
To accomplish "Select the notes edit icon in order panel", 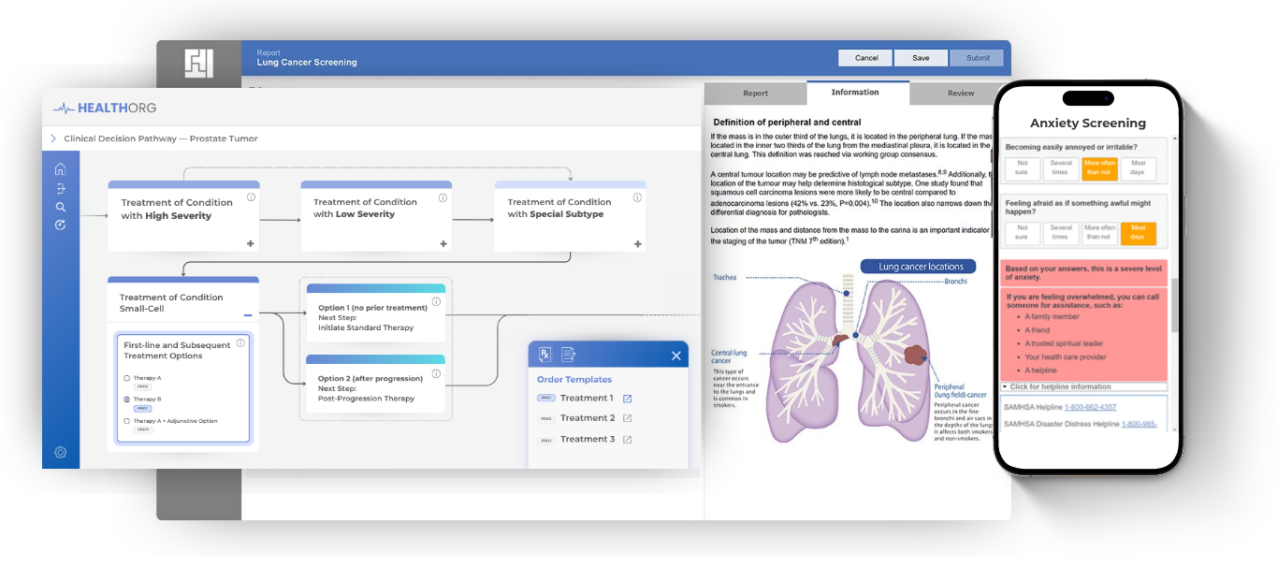I will (x=568, y=355).
